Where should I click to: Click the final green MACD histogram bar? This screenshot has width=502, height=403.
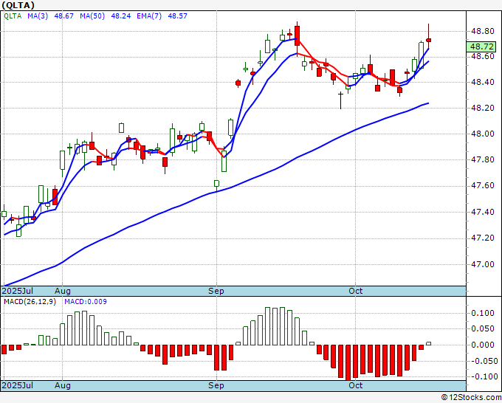[428, 343]
